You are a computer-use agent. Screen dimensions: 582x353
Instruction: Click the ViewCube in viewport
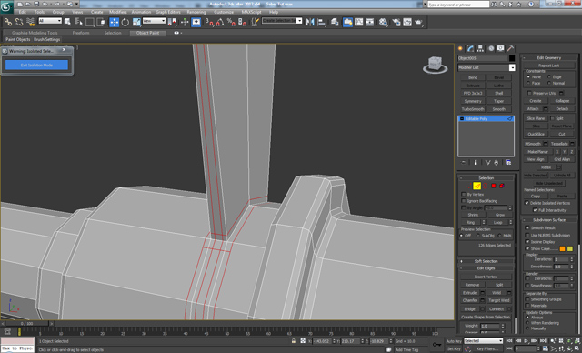point(435,65)
